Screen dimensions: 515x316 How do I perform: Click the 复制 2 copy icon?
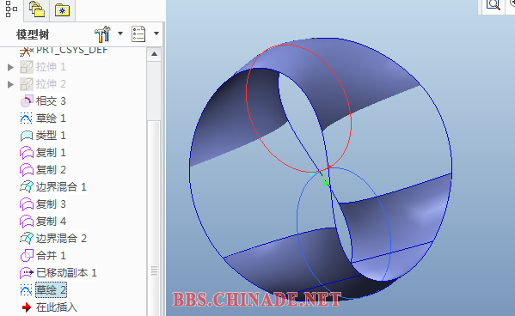coord(27,170)
